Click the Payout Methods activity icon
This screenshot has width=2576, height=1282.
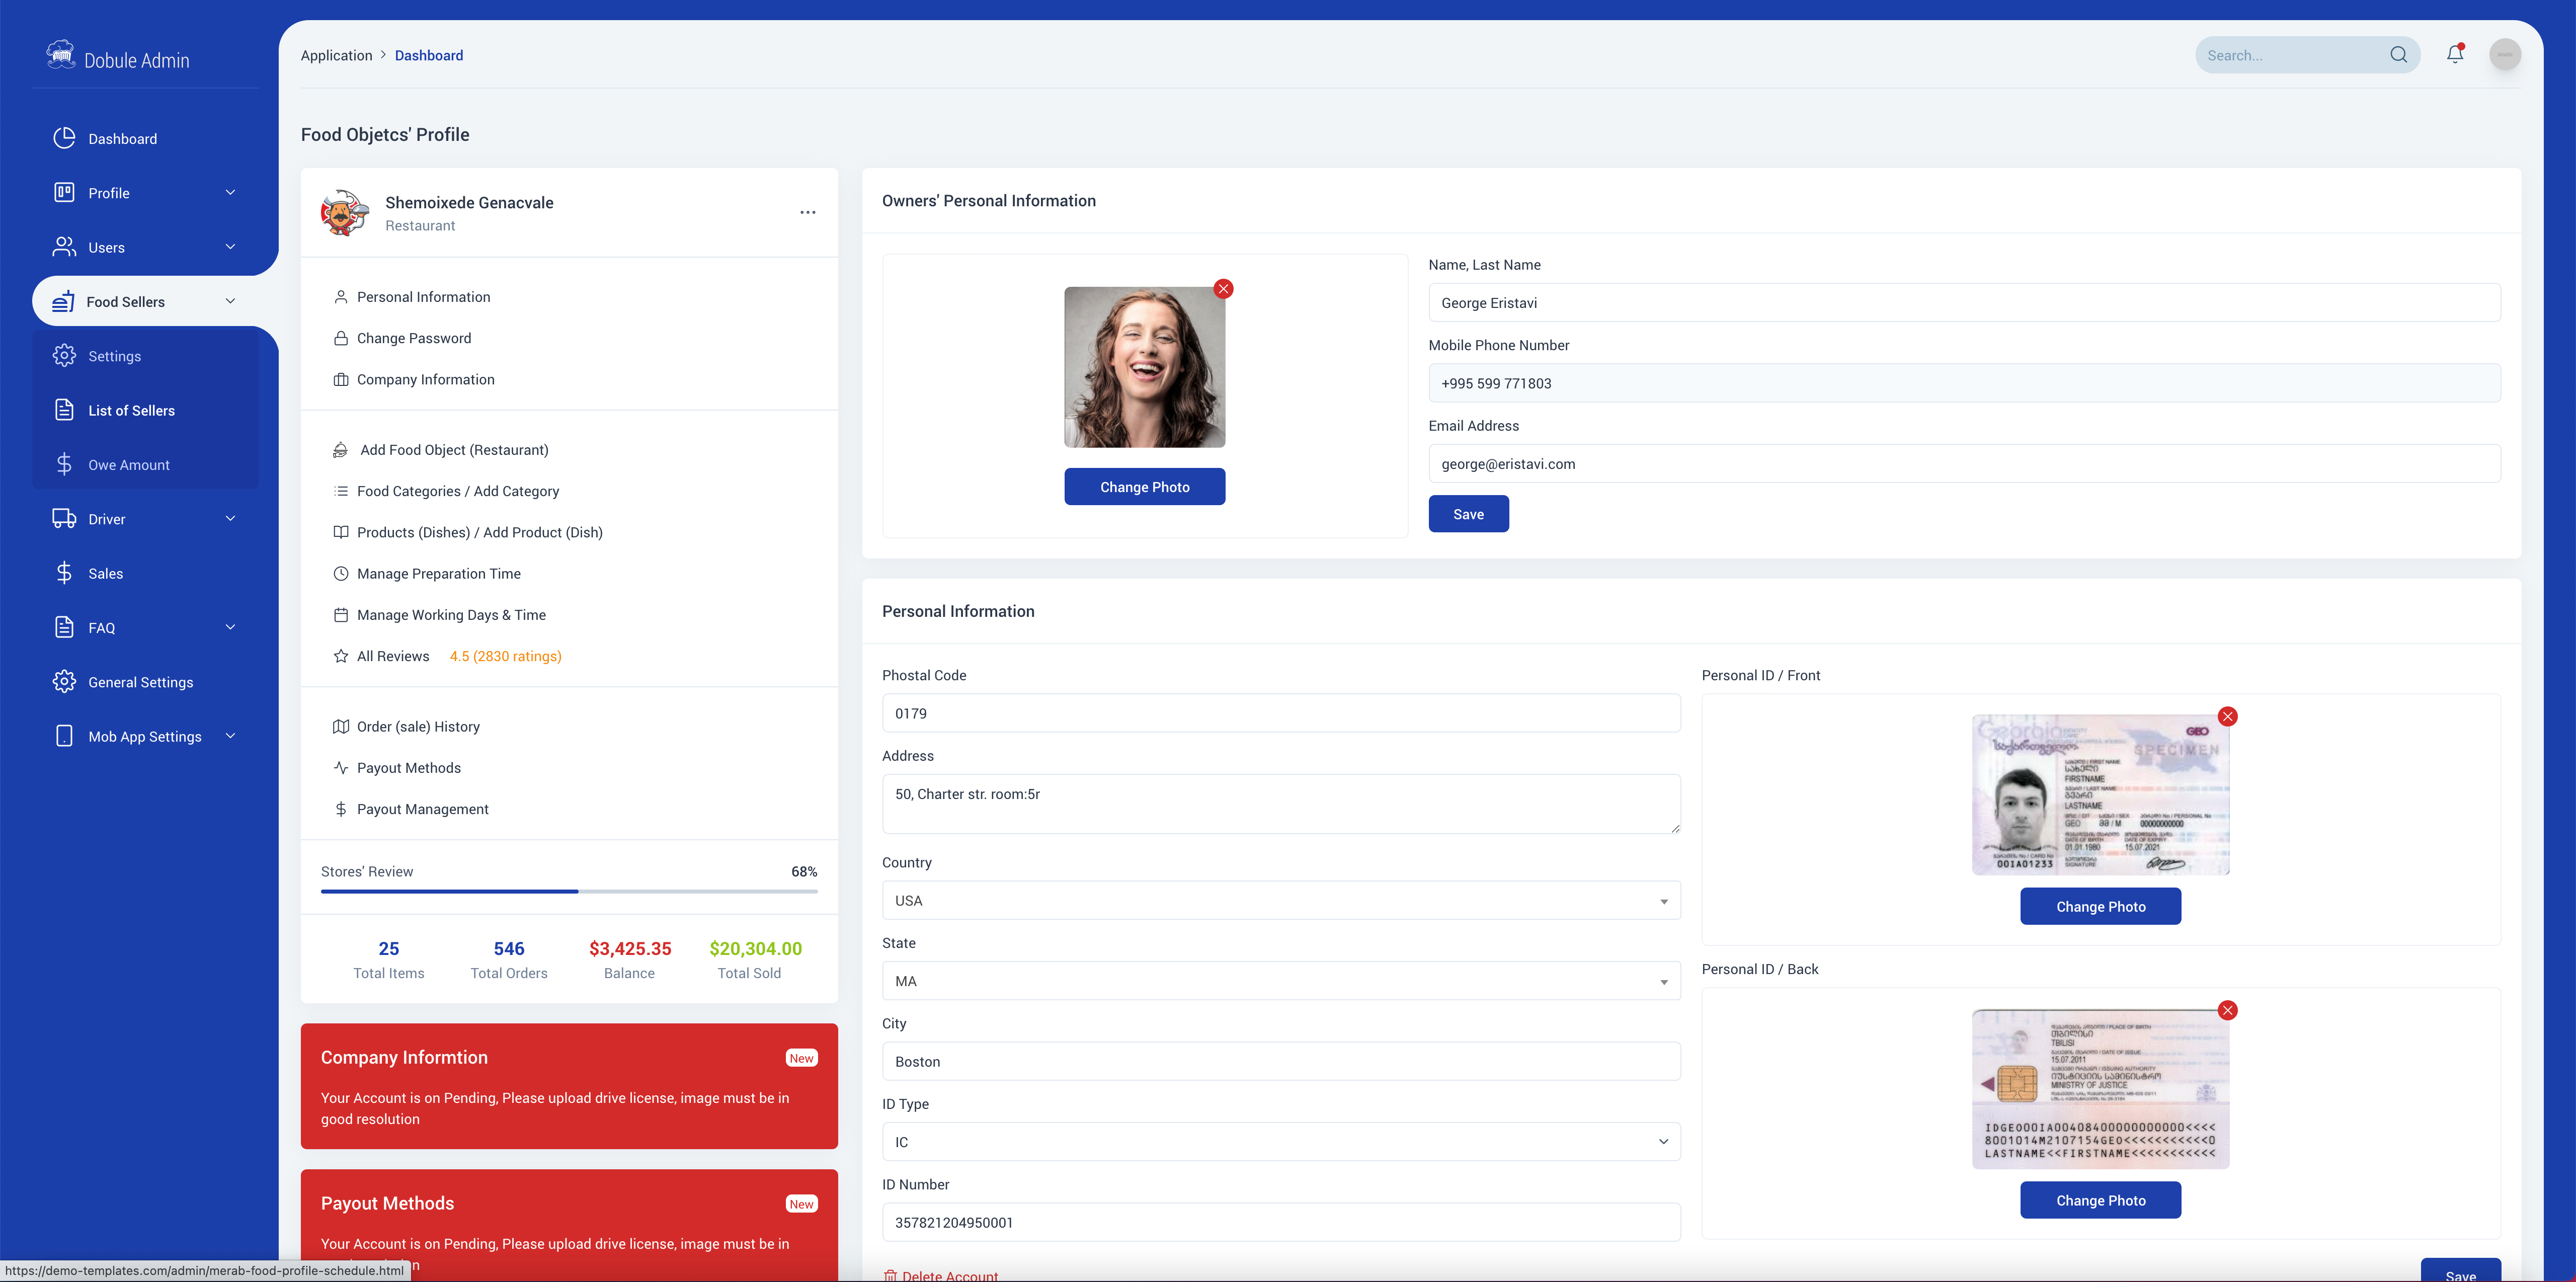click(x=341, y=767)
